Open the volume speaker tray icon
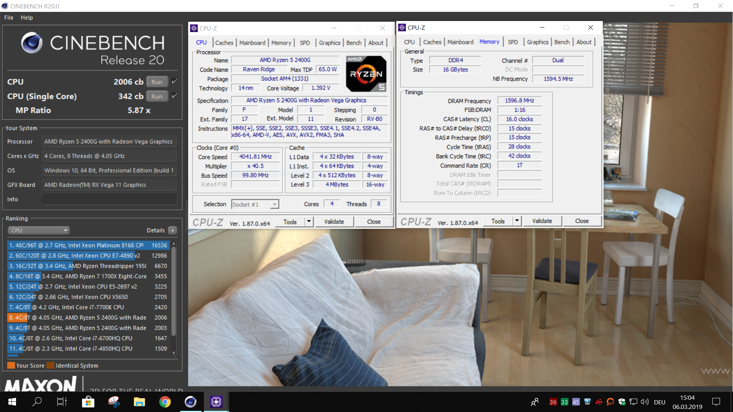 [x=645, y=402]
